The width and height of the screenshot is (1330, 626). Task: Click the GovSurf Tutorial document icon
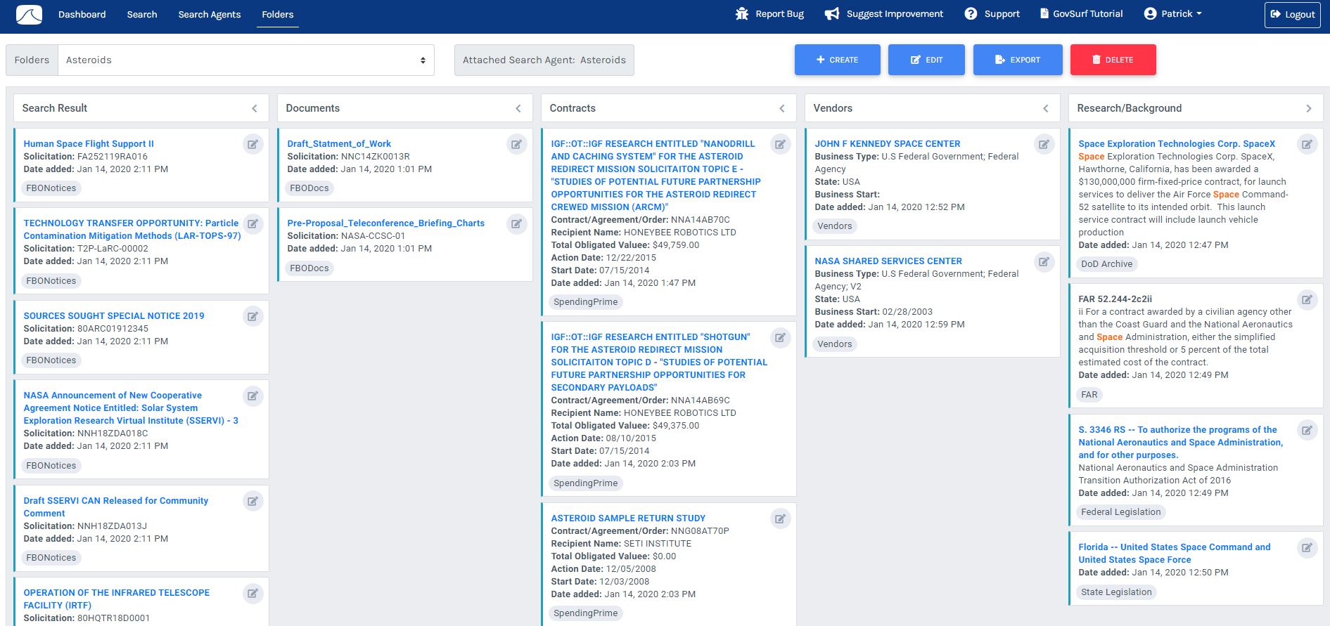[1044, 14]
